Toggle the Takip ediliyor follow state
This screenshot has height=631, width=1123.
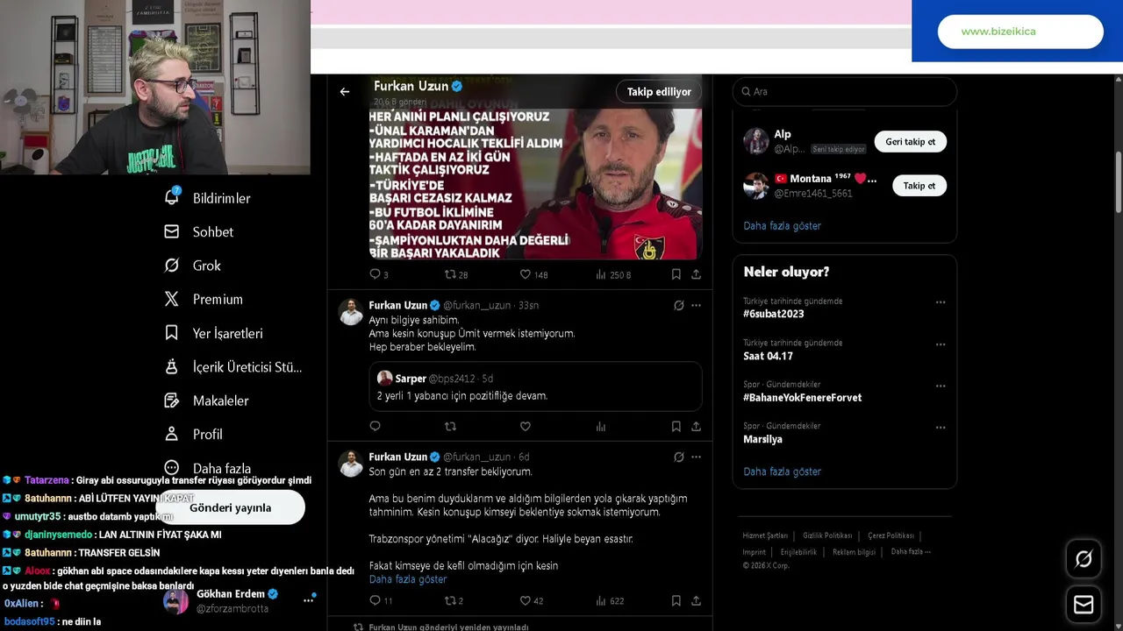[659, 92]
